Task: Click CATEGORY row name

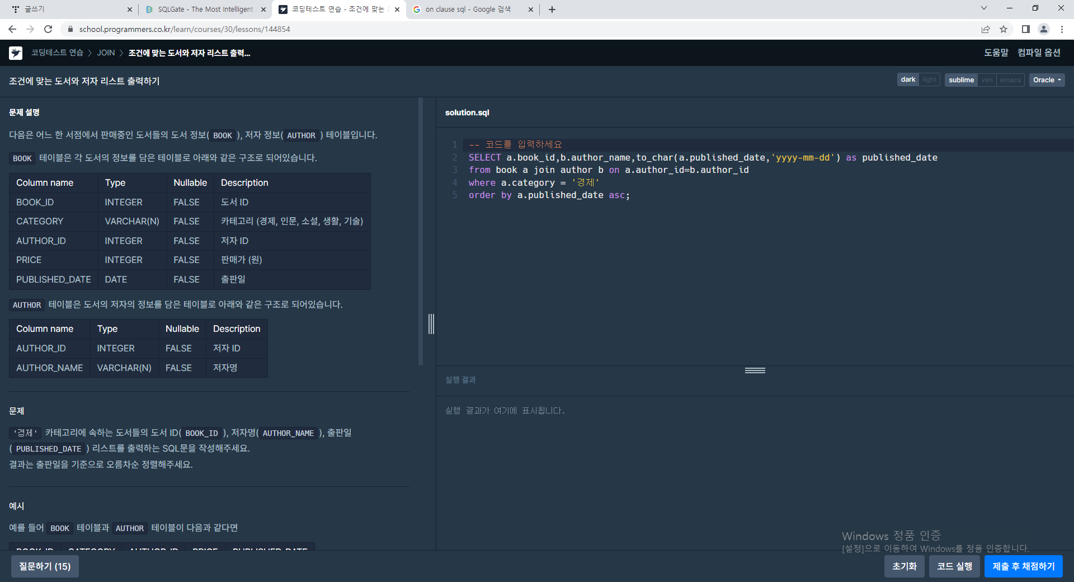Action: tap(54, 221)
